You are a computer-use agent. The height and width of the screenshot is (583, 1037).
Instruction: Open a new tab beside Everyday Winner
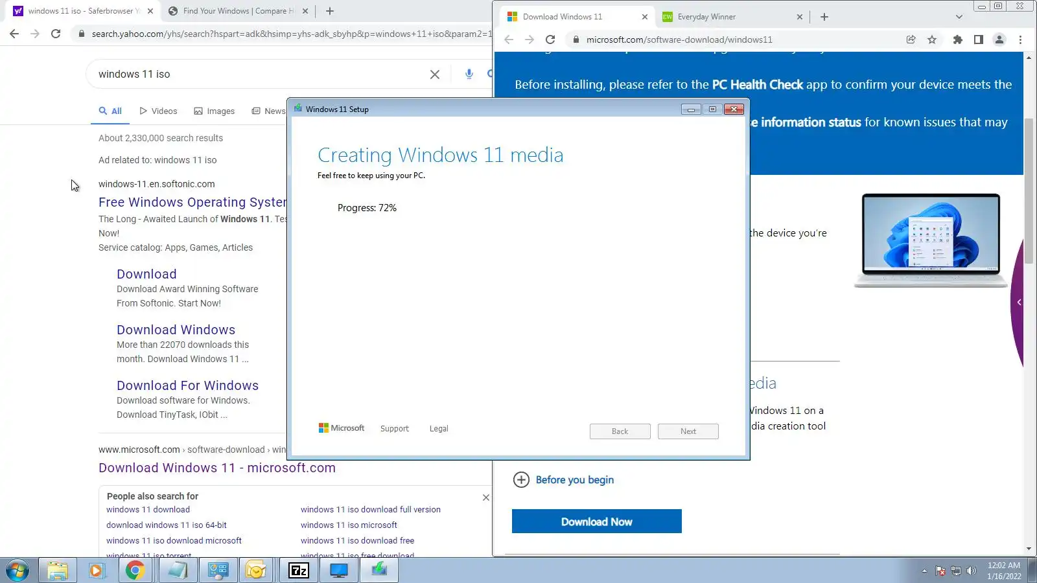(824, 17)
